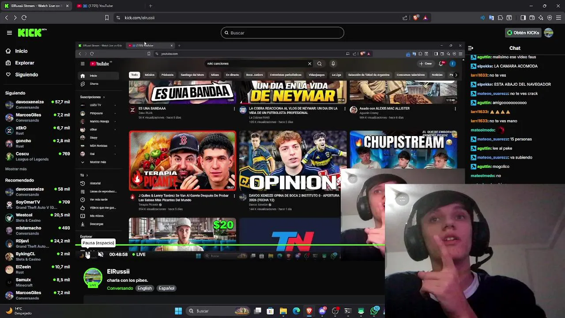Open the Leo AI sparkle icon
The width and height of the screenshot is (565, 318).
pyautogui.click(x=541, y=18)
